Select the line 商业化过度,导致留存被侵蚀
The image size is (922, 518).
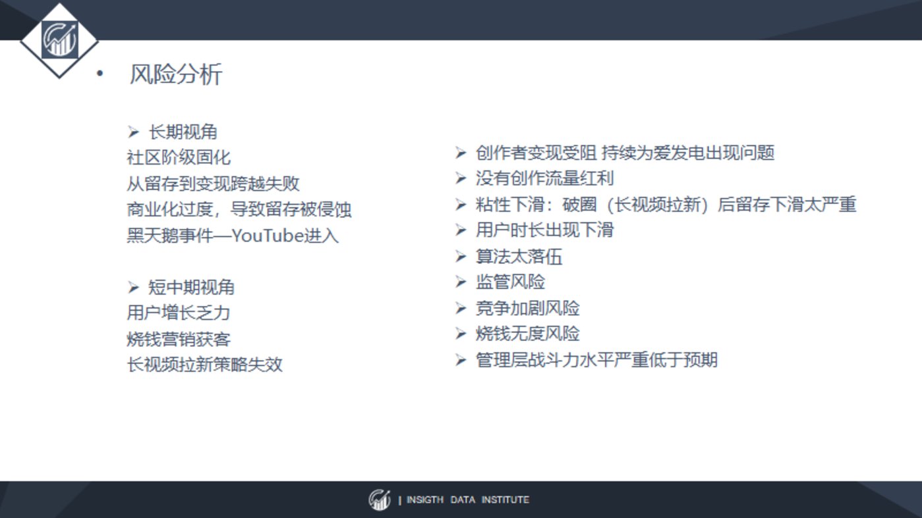point(239,209)
